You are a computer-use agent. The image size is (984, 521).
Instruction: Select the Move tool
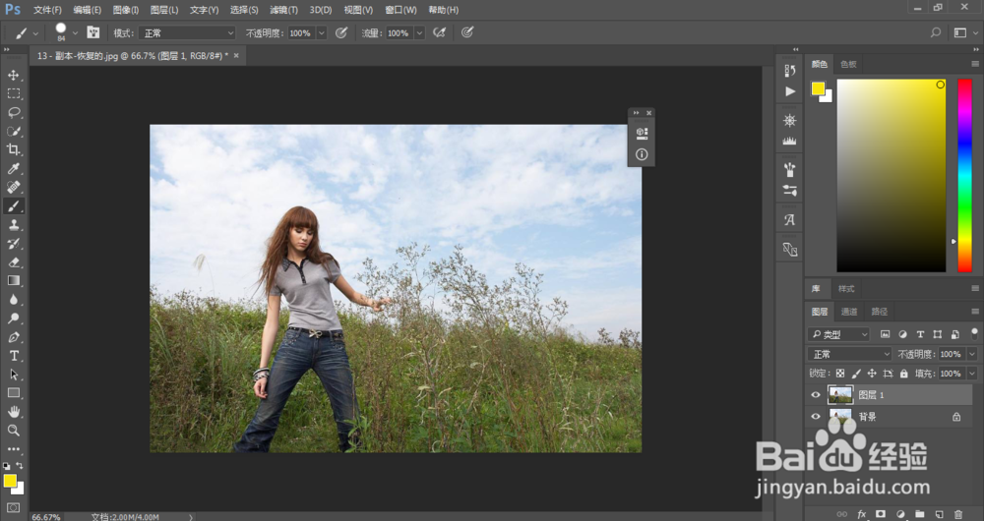(13, 76)
